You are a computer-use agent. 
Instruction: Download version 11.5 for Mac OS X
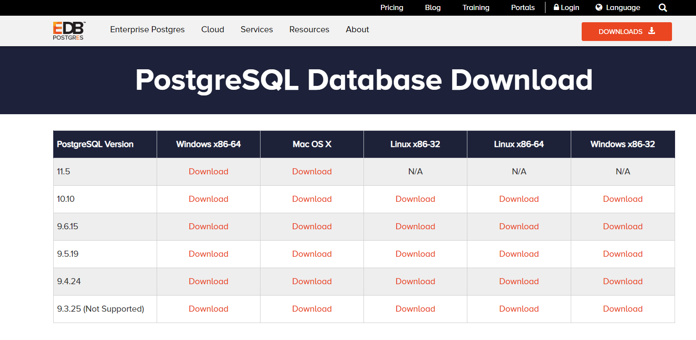(312, 172)
